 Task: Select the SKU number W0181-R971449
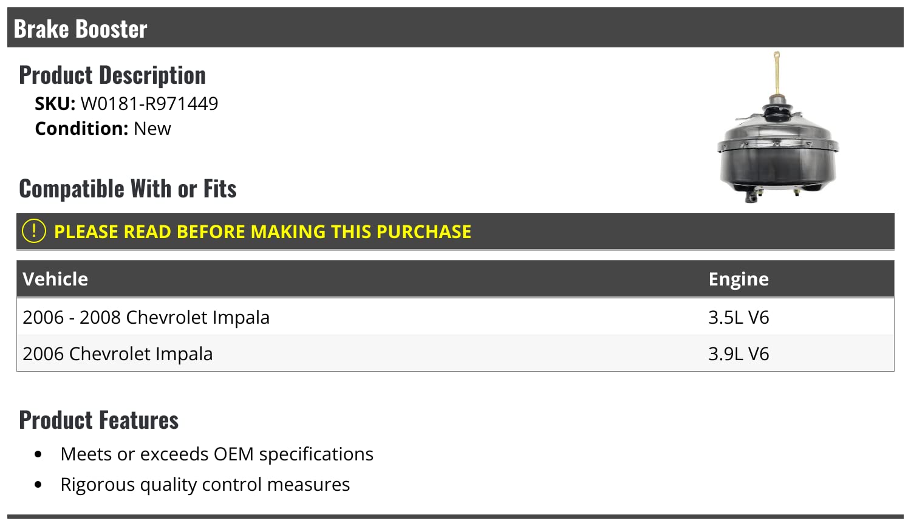[149, 104]
